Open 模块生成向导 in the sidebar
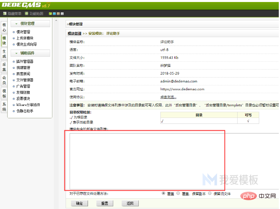This screenshot has width=280, height=209. pyautogui.click(x=27, y=44)
